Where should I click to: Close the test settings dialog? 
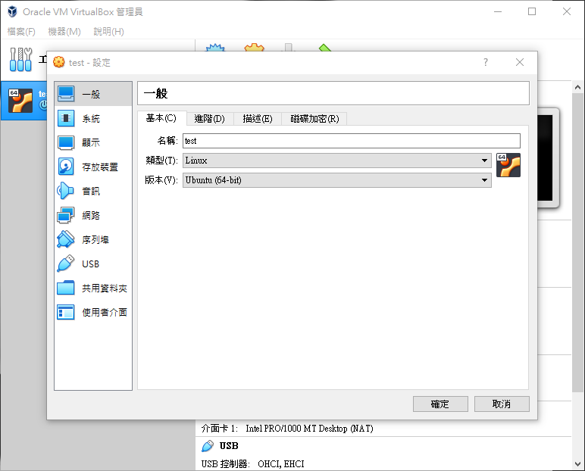pyautogui.click(x=520, y=62)
